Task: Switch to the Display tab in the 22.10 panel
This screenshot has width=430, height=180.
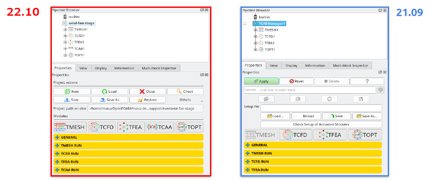Action: (x=101, y=68)
